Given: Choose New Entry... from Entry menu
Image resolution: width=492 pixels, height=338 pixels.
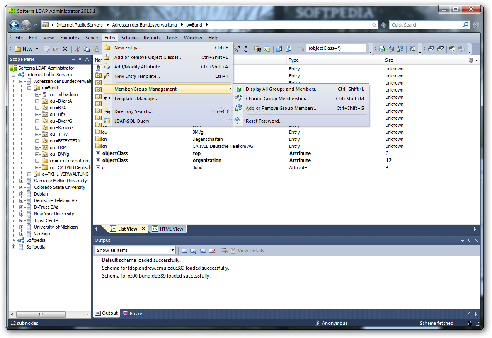Looking at the screenshot, I should 167,48.
